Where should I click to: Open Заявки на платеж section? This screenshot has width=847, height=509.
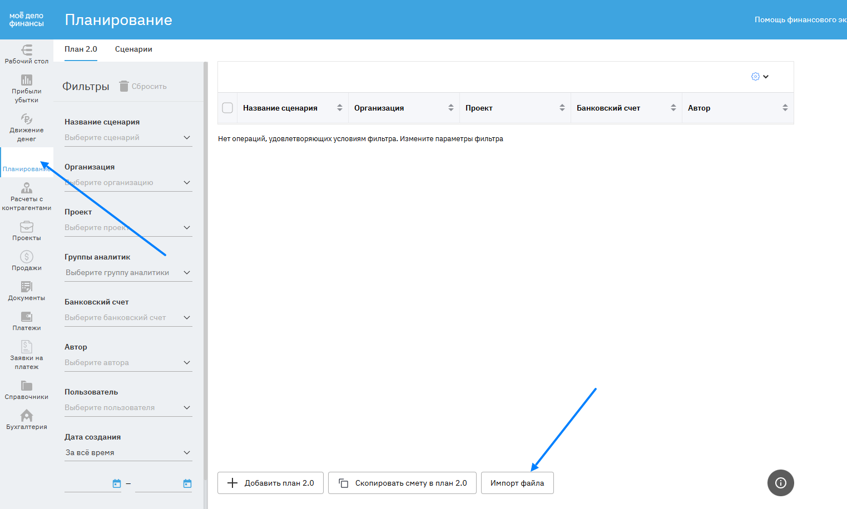click(27, 356)
